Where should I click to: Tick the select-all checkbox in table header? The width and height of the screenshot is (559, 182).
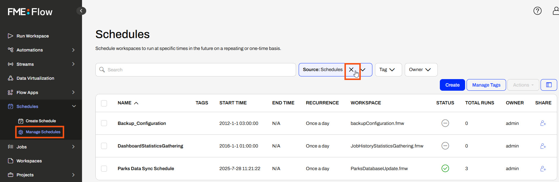pos(104,103)
